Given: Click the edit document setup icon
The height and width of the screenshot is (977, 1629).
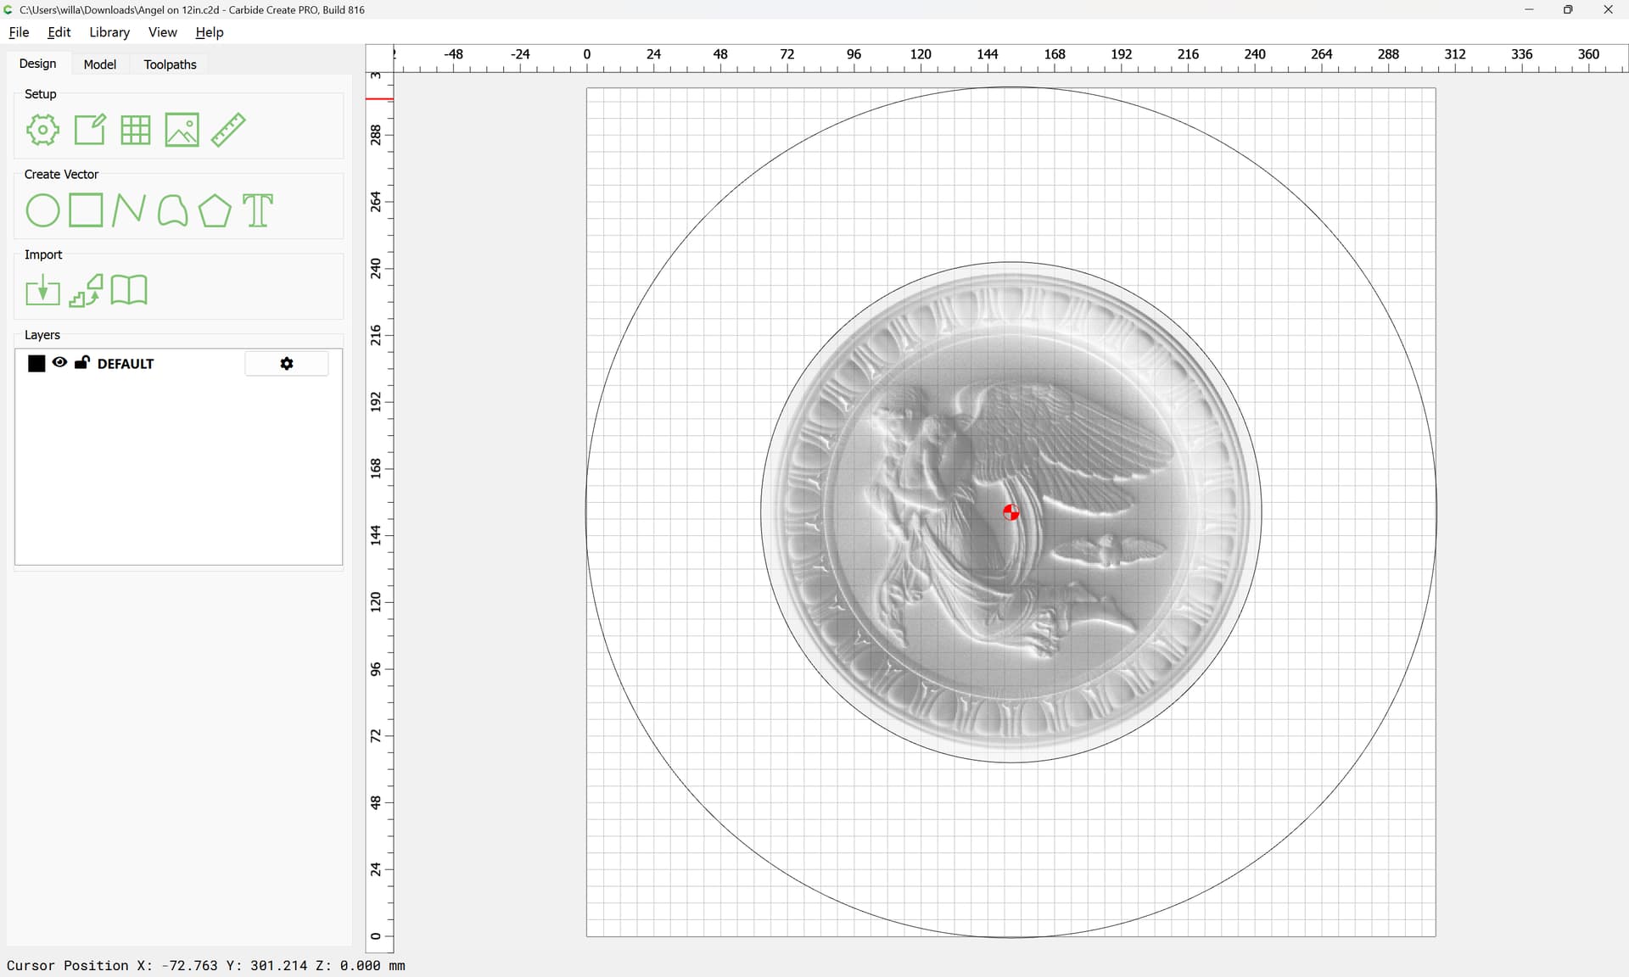Looking at the screenshot, I should click(x=90, y=130).
